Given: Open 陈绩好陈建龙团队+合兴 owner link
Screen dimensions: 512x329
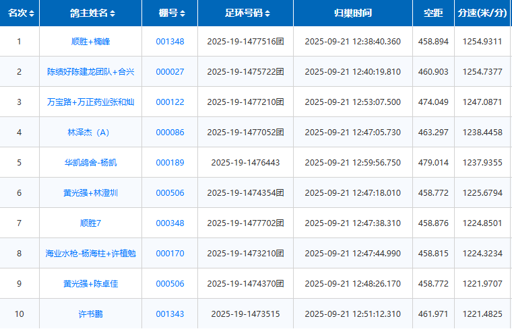Looking at the screenshot, I should 90,72.
